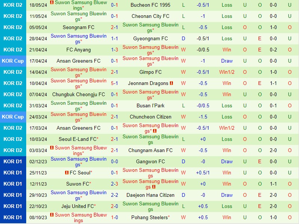Click Suwon Samsung Bluewings in 22/10/23 row

coord(150,206)
